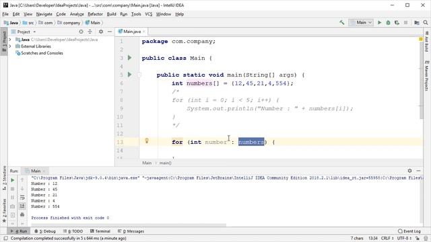Click the src breadcrumb in navigation bar
The image size is (431, 242).
28,23
